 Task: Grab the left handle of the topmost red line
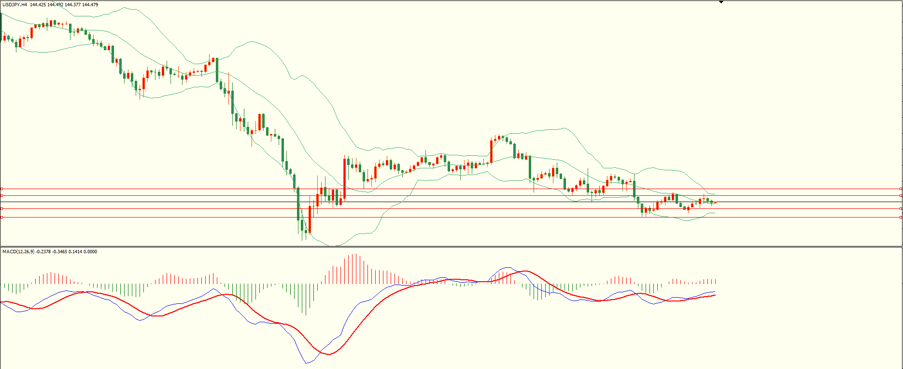(2, 189)
